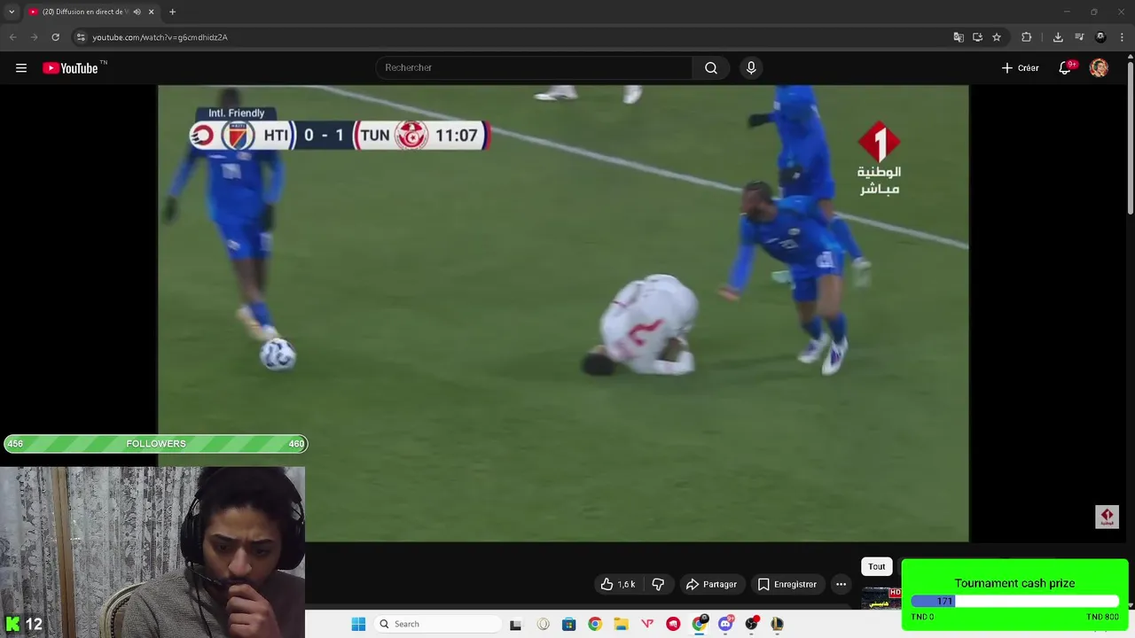Image resolution: width=1135 pixels, height=638 pixels.
Task: Open the YouTube hamburger guide menu
Action: (21, 68)
